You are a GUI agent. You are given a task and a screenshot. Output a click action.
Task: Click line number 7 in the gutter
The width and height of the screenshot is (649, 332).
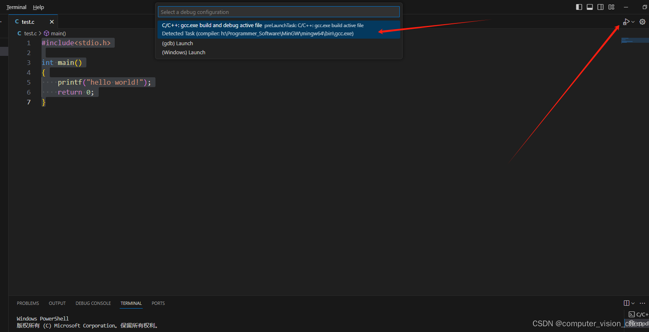point(29,102)
